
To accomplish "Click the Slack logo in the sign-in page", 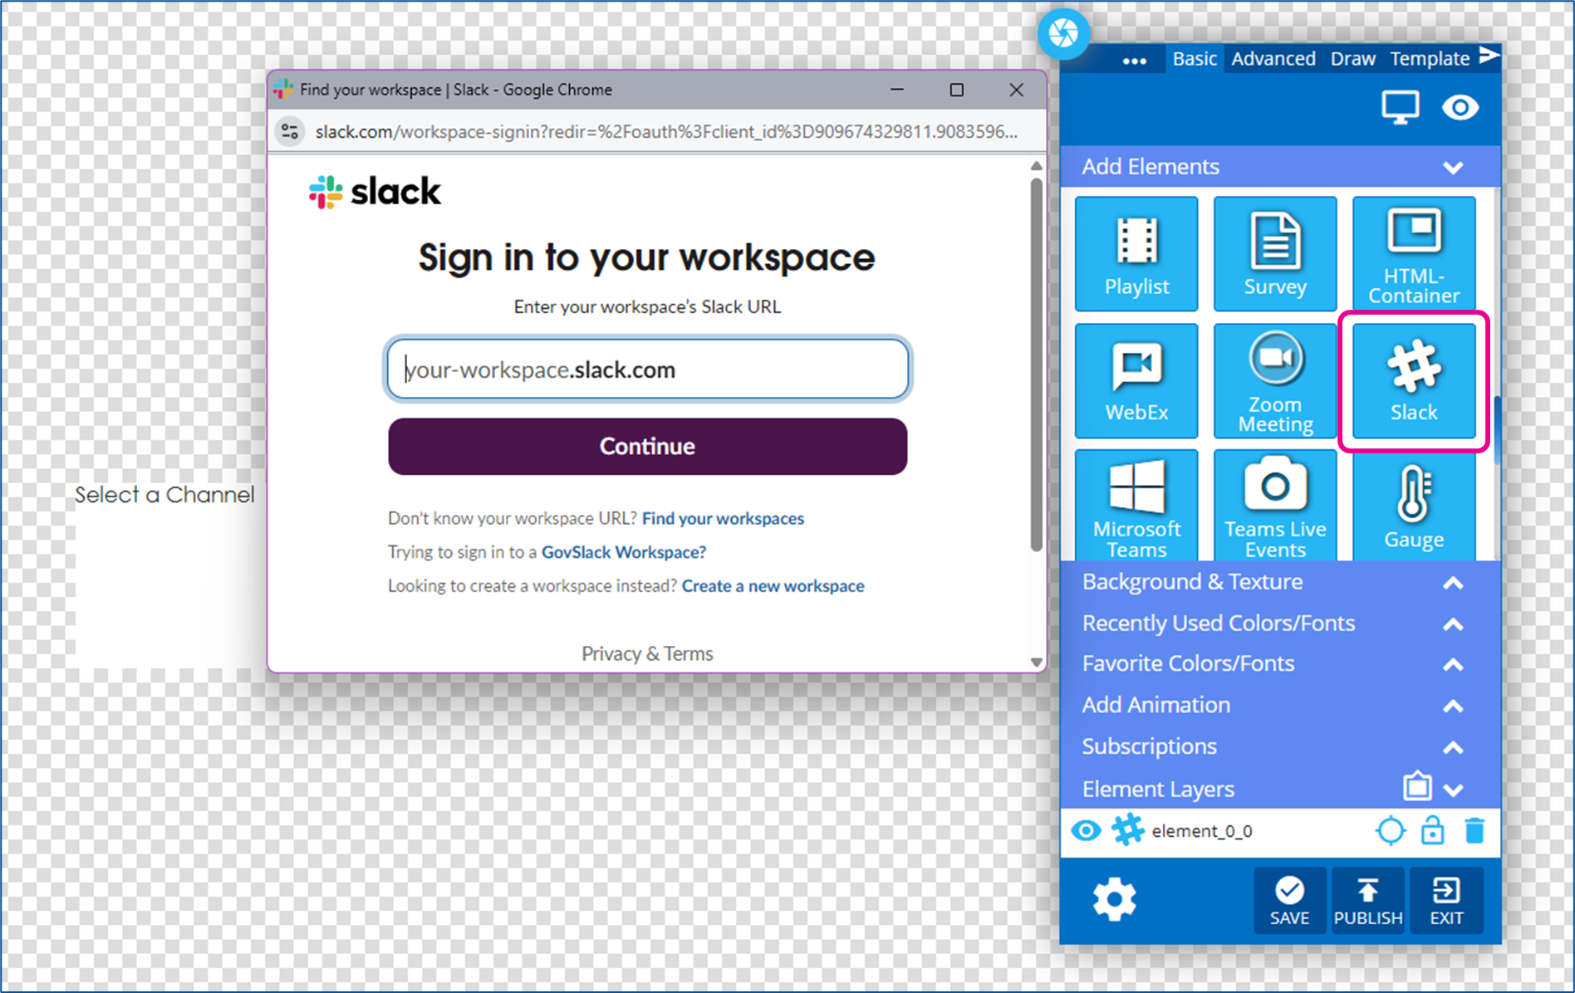I will point(375,192).
